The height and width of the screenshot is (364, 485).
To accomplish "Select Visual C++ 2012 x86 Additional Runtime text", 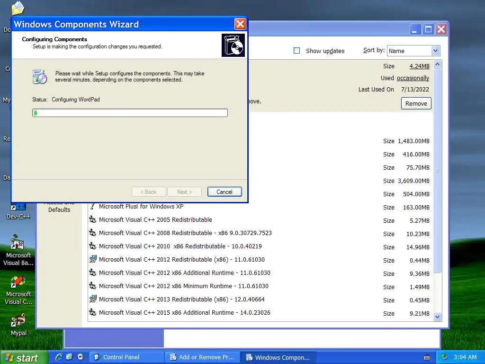I will point(185,273).
